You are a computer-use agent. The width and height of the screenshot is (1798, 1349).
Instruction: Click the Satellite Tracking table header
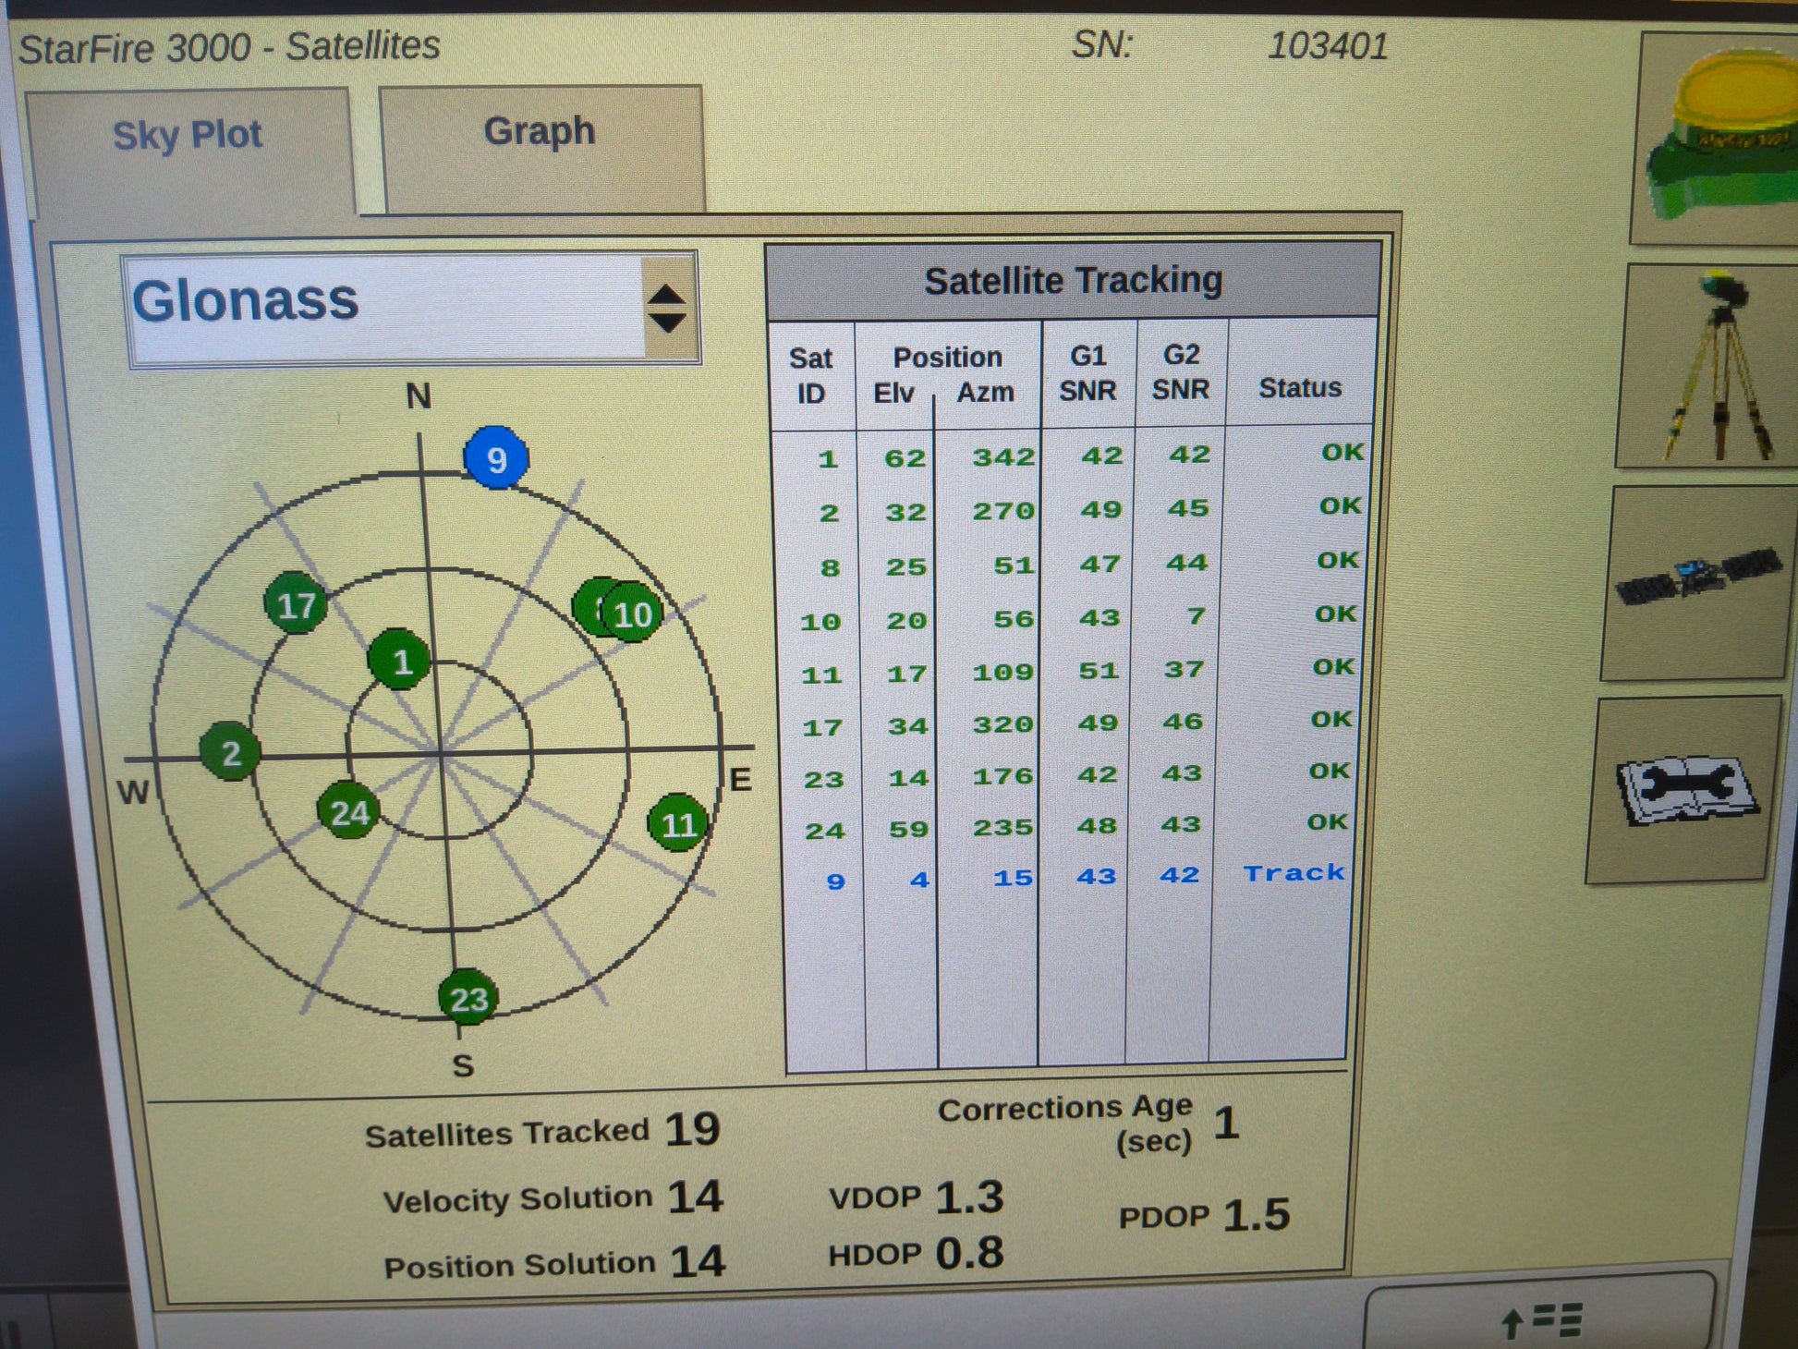[x=1073, y=281]
